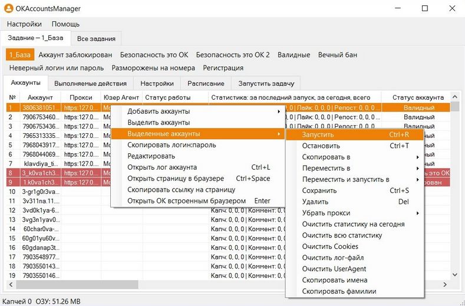Open the 'Помощь' menu
This screenshot has height=306, width=465.
click(x=65, y=24)
